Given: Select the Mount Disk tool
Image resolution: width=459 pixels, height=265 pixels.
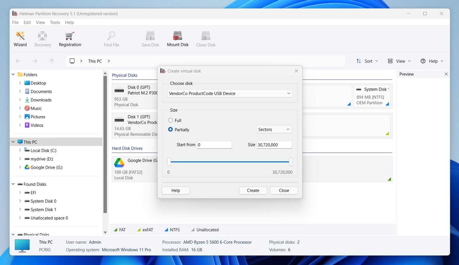Looking at the screenshot, I should point(177,38).
